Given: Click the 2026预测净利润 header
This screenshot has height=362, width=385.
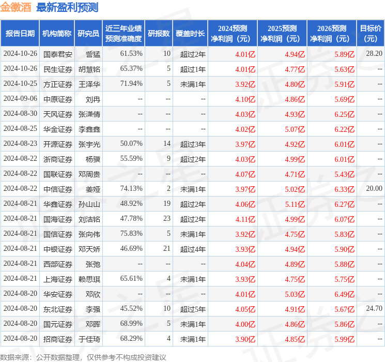Looking at the screenshot, I should click(x=331, y=34).
